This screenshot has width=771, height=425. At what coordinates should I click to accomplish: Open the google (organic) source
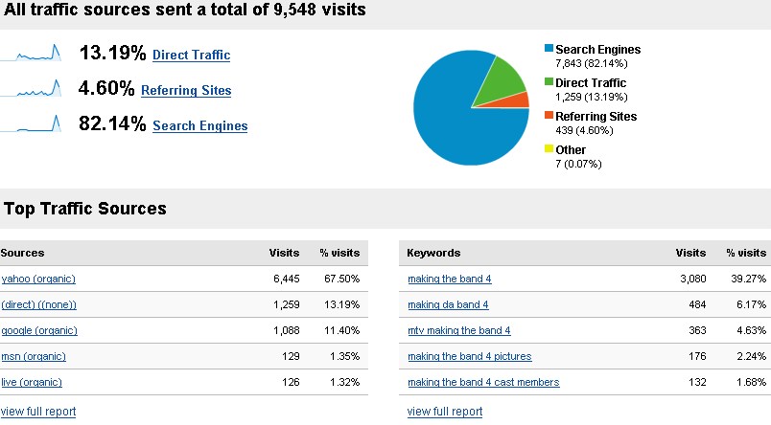[39, 330]
